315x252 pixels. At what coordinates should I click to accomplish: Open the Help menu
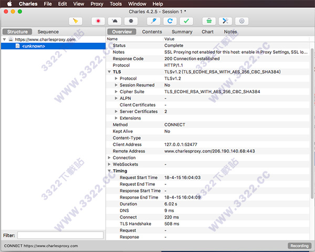point(157,4)
